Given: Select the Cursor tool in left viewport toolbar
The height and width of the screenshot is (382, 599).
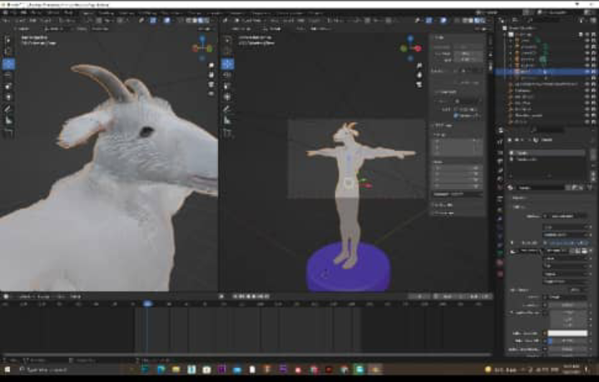Looking at the screenshot, I should coord(8,52).
